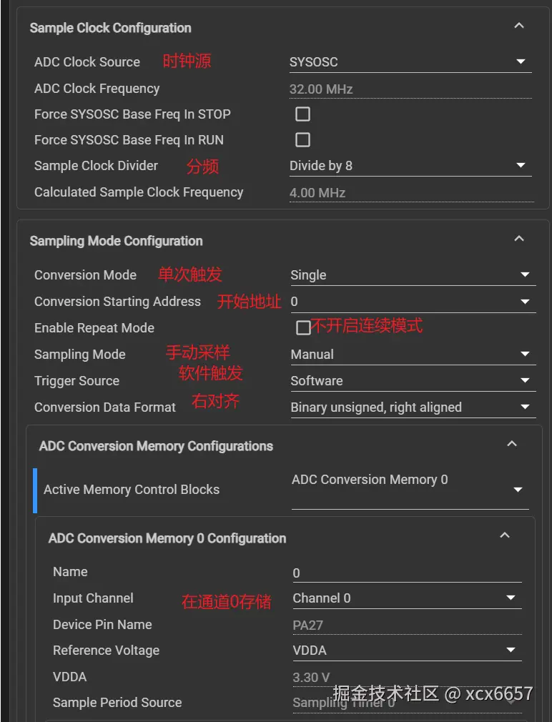Enable Force SYSOSC Base Freq In RUN
This screenshot has width=552, height=722.
[303, 140]
